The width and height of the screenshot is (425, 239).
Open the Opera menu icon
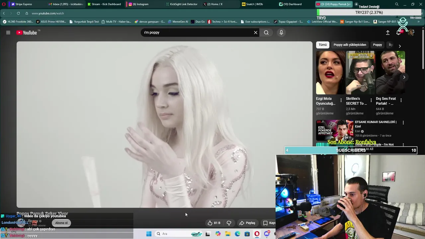pyautogui.click(x=4, y=4)
